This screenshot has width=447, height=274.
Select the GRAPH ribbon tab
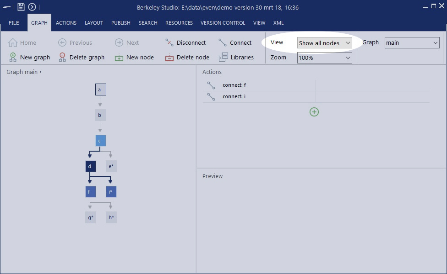coord(39,23)
